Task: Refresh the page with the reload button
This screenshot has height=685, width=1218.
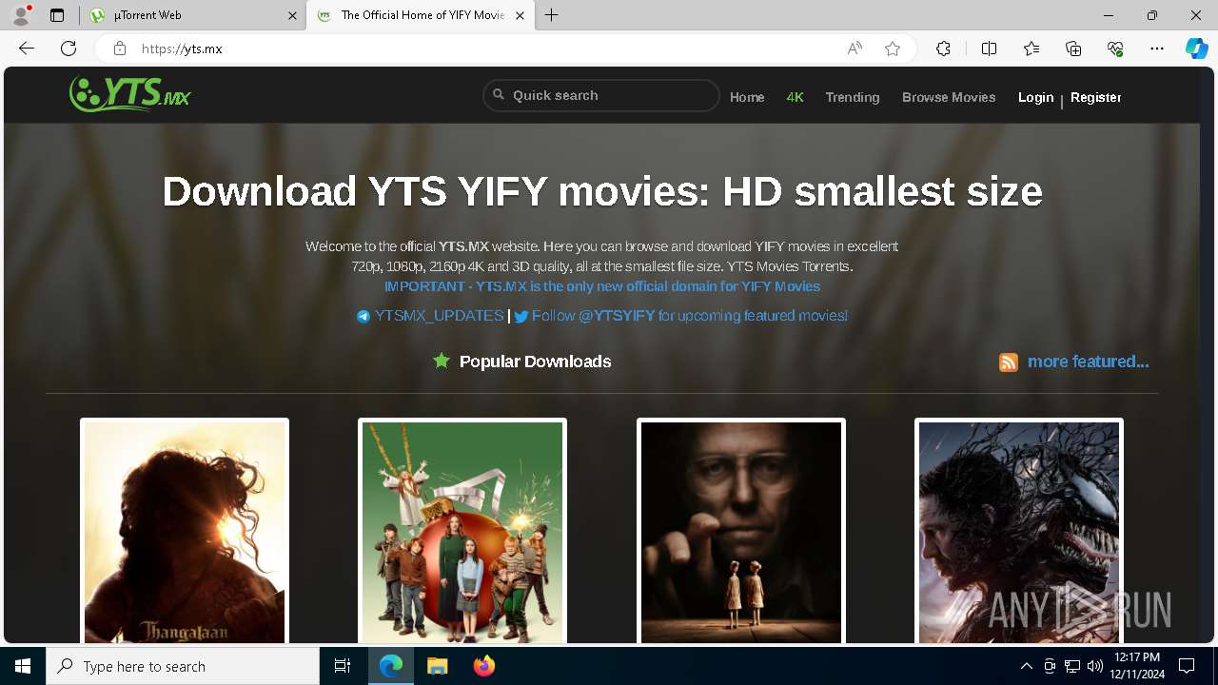Action: point(69,49)
